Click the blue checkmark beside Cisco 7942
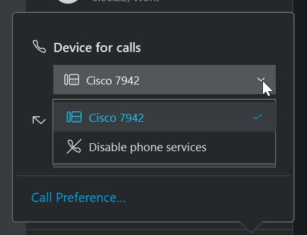Screen dimensions: 307x235 click(257, 117)
